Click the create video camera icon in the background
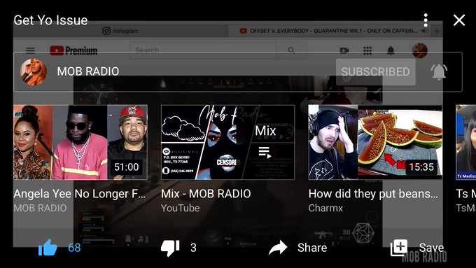 [x=344, y=50]
